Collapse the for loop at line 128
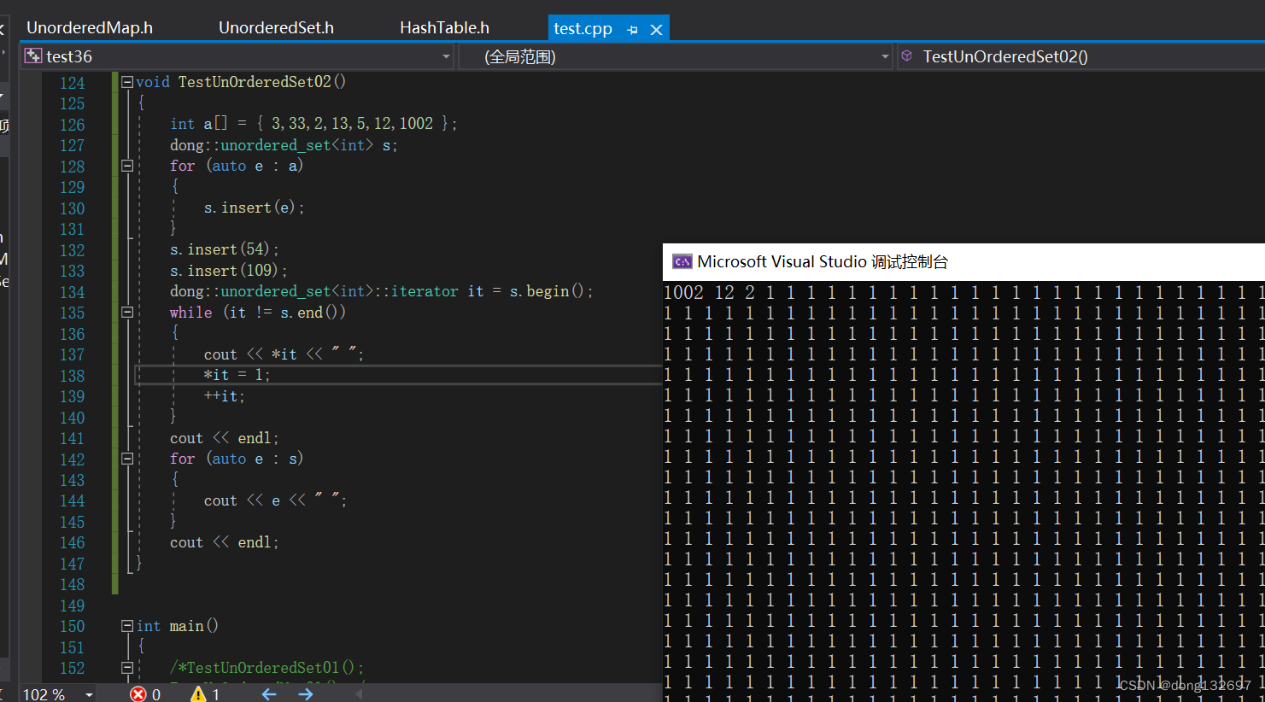 (127, 166)
